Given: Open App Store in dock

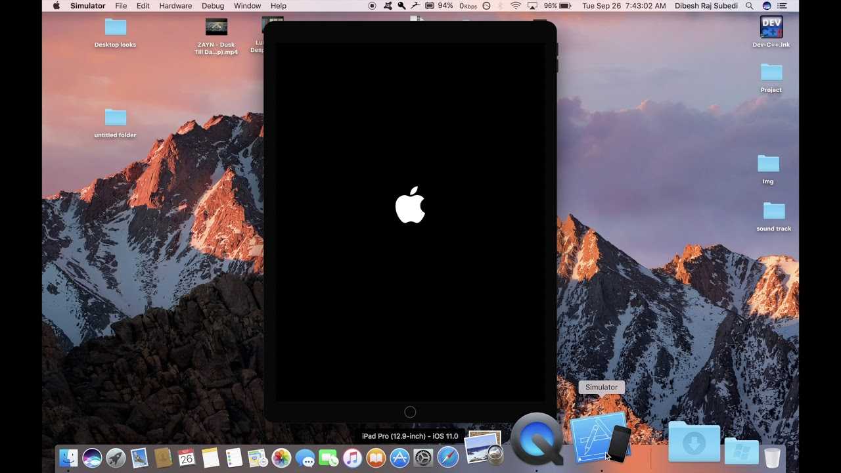Looking at the screenshot, I should [399, 458].
